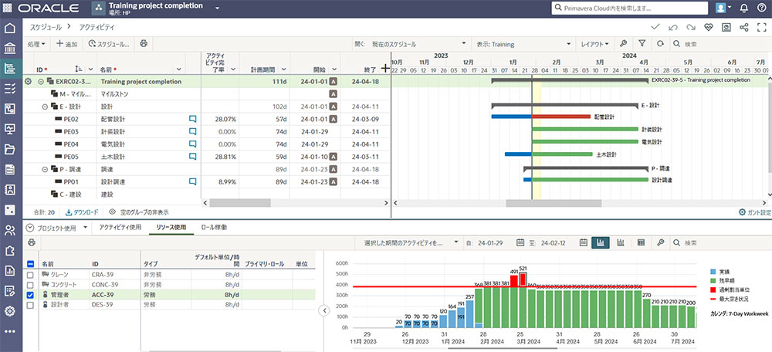Screen dimensions: 772x352
Task: Open the help question mark icon
Action: 762,8
